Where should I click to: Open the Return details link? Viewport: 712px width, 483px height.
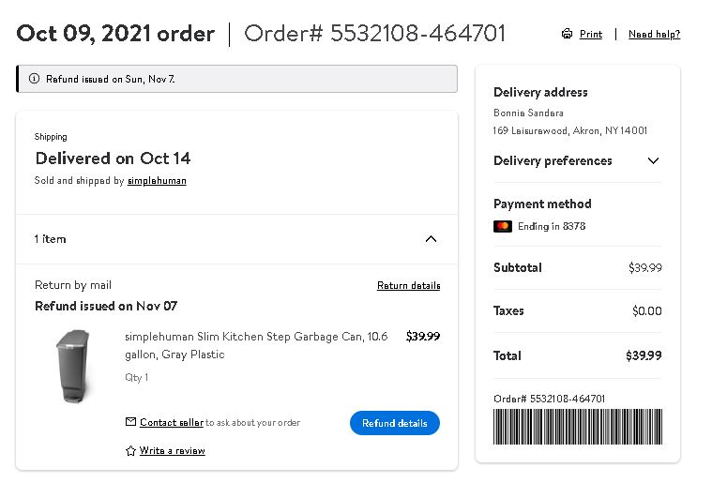[408, 285]
